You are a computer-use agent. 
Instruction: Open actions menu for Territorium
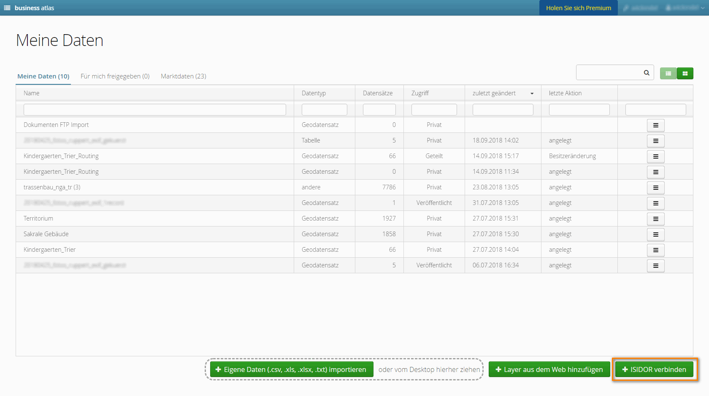pos(655,219)
